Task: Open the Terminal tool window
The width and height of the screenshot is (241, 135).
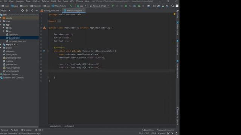Action: (4, 130)
